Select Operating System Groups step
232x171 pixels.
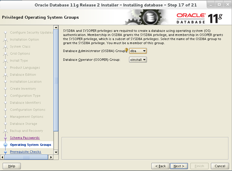[31, 145]
